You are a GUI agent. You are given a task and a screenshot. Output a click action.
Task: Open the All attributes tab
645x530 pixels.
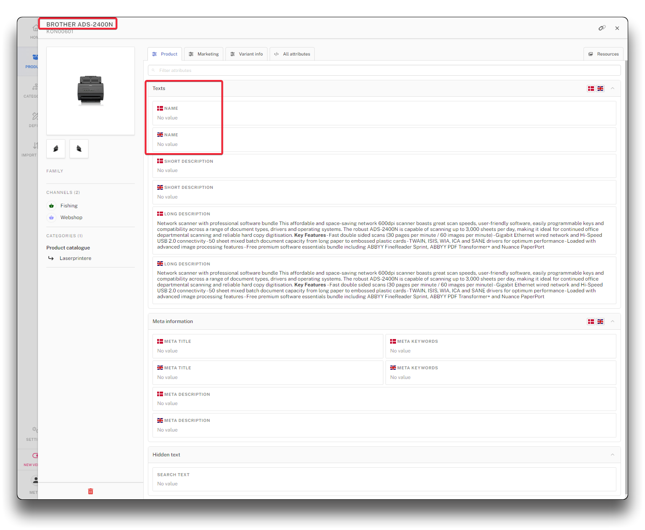click(292, 54)
